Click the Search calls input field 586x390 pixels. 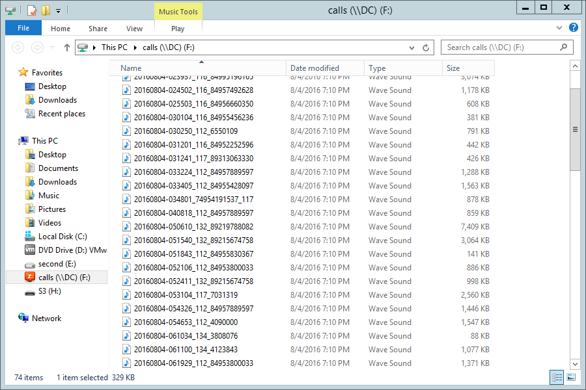(x=500, y=47)
